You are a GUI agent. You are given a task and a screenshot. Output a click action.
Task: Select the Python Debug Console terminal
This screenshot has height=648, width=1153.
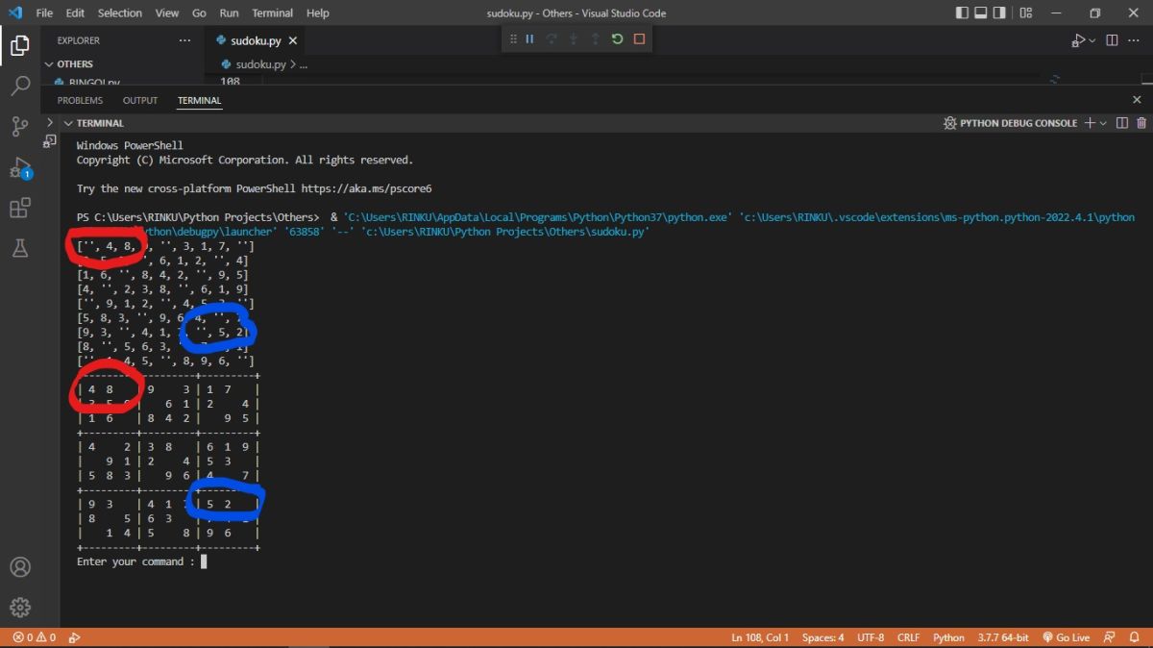tap(1010, 123)
